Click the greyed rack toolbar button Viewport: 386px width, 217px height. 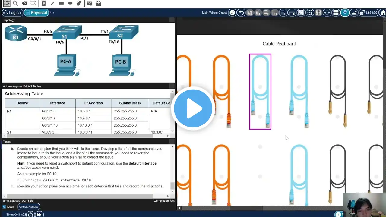tap(318, 13)
